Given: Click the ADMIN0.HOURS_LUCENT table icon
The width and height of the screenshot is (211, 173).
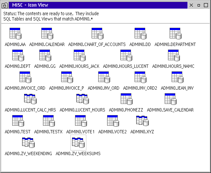Looking at the screenshot, I should click(x=126, y=55).
